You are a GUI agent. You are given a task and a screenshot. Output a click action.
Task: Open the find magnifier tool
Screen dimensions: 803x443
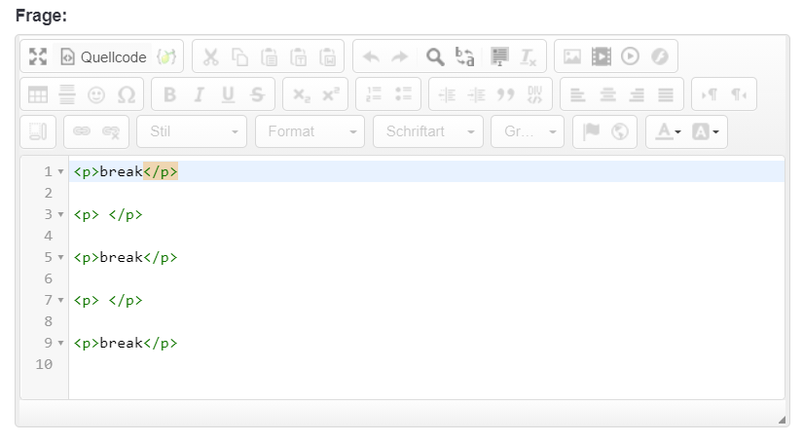coord(435,56)
